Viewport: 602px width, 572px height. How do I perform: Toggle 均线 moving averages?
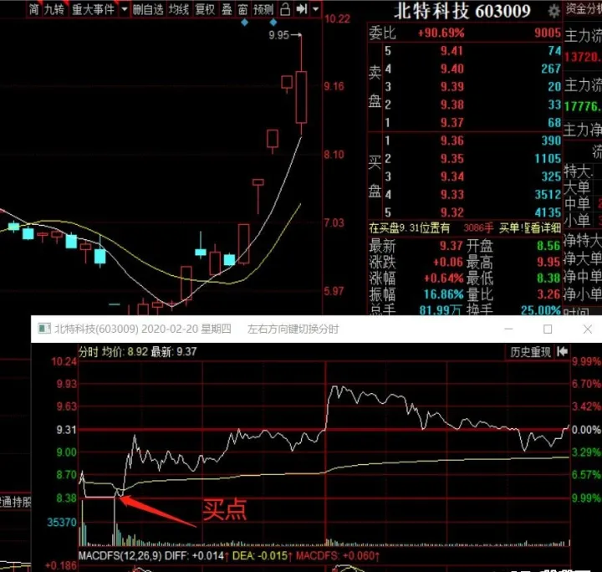point(179,9)
